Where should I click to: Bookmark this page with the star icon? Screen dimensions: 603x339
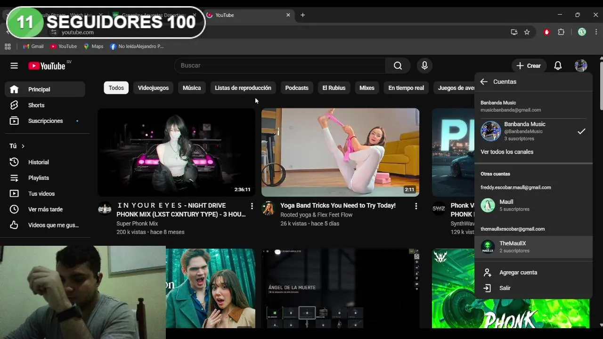(527, 32)
